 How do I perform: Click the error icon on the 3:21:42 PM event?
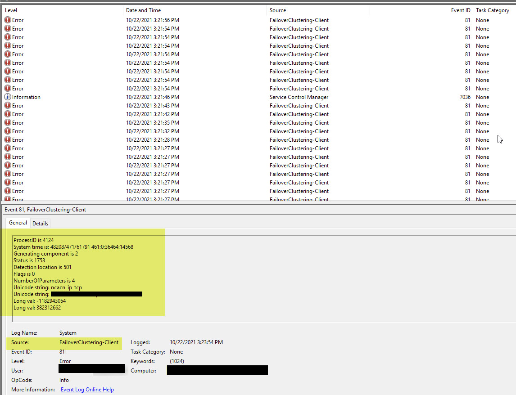click(x=7, y=114)
